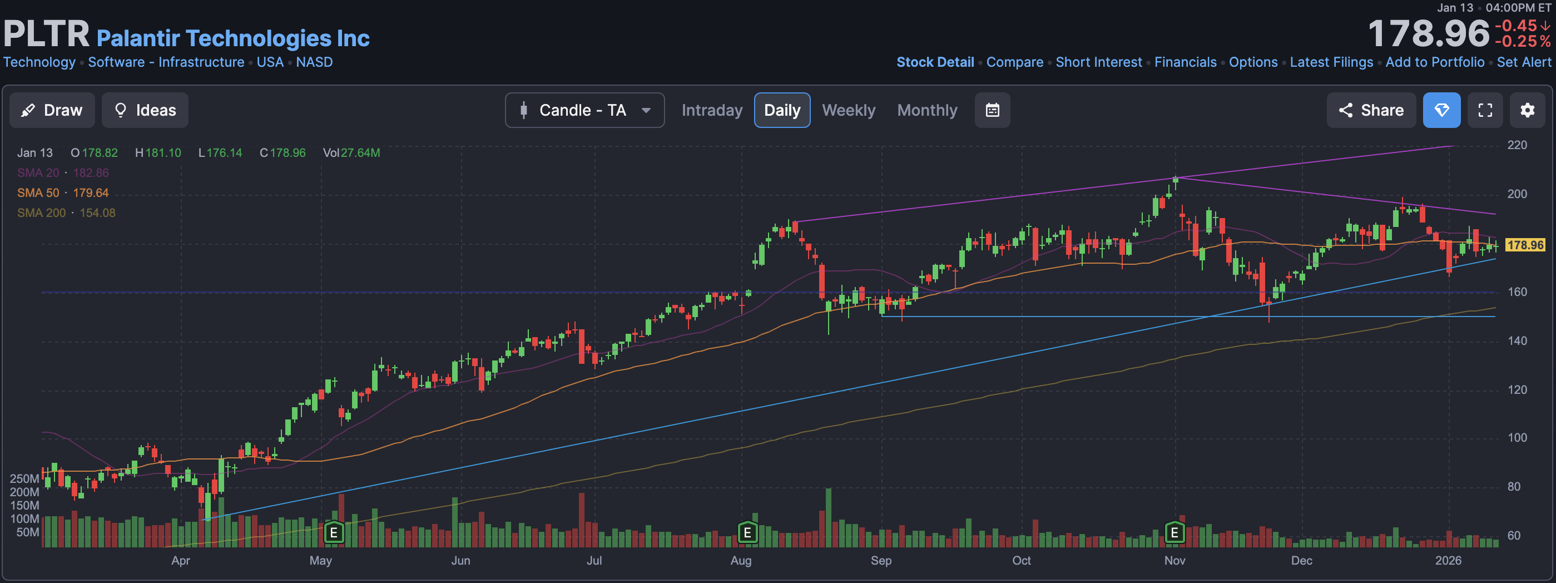Screen dimensions: 1556x583
Task: Click the Share chart button
Action: coord(1371,110)
